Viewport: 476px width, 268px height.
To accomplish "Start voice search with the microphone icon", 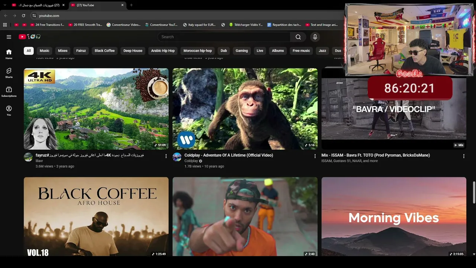I will point(315,37).
